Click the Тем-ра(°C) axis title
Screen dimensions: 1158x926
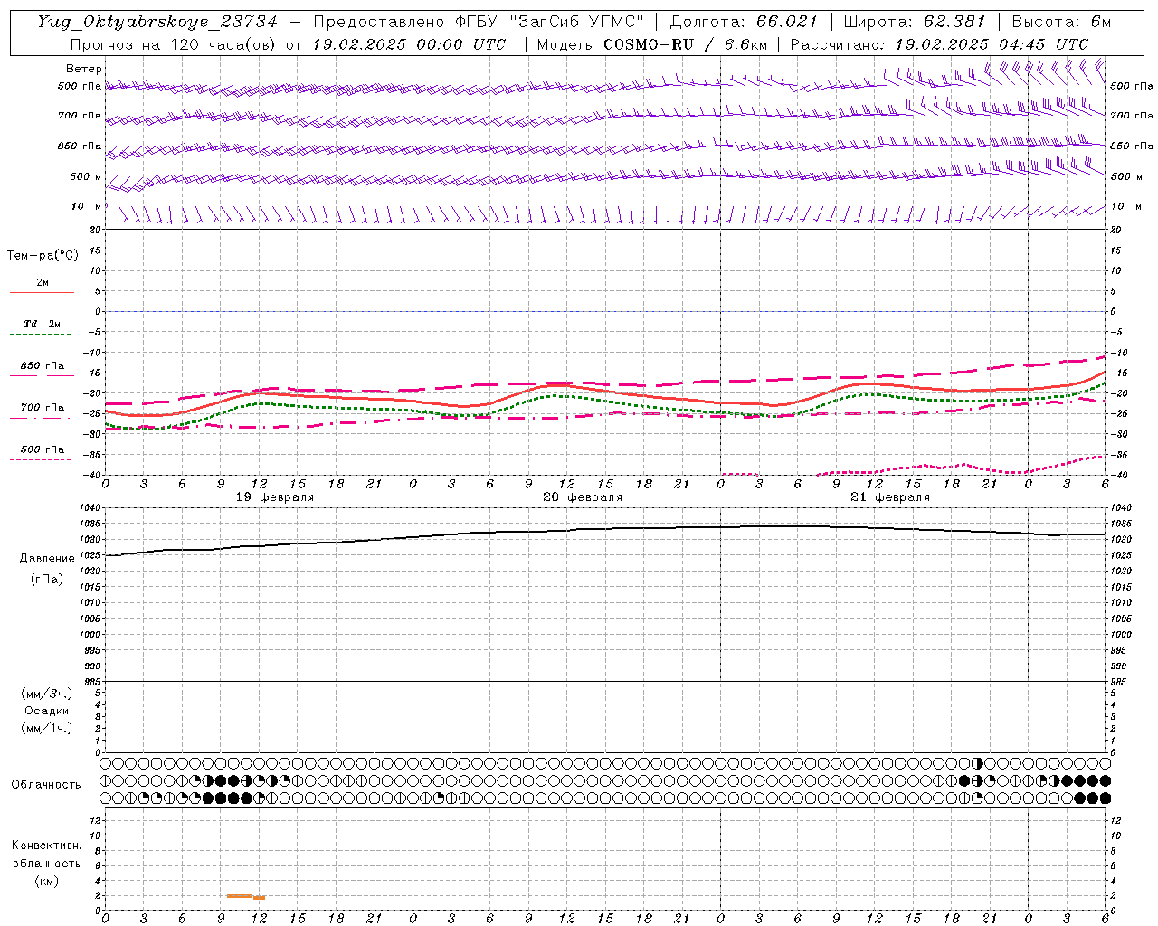43,255
